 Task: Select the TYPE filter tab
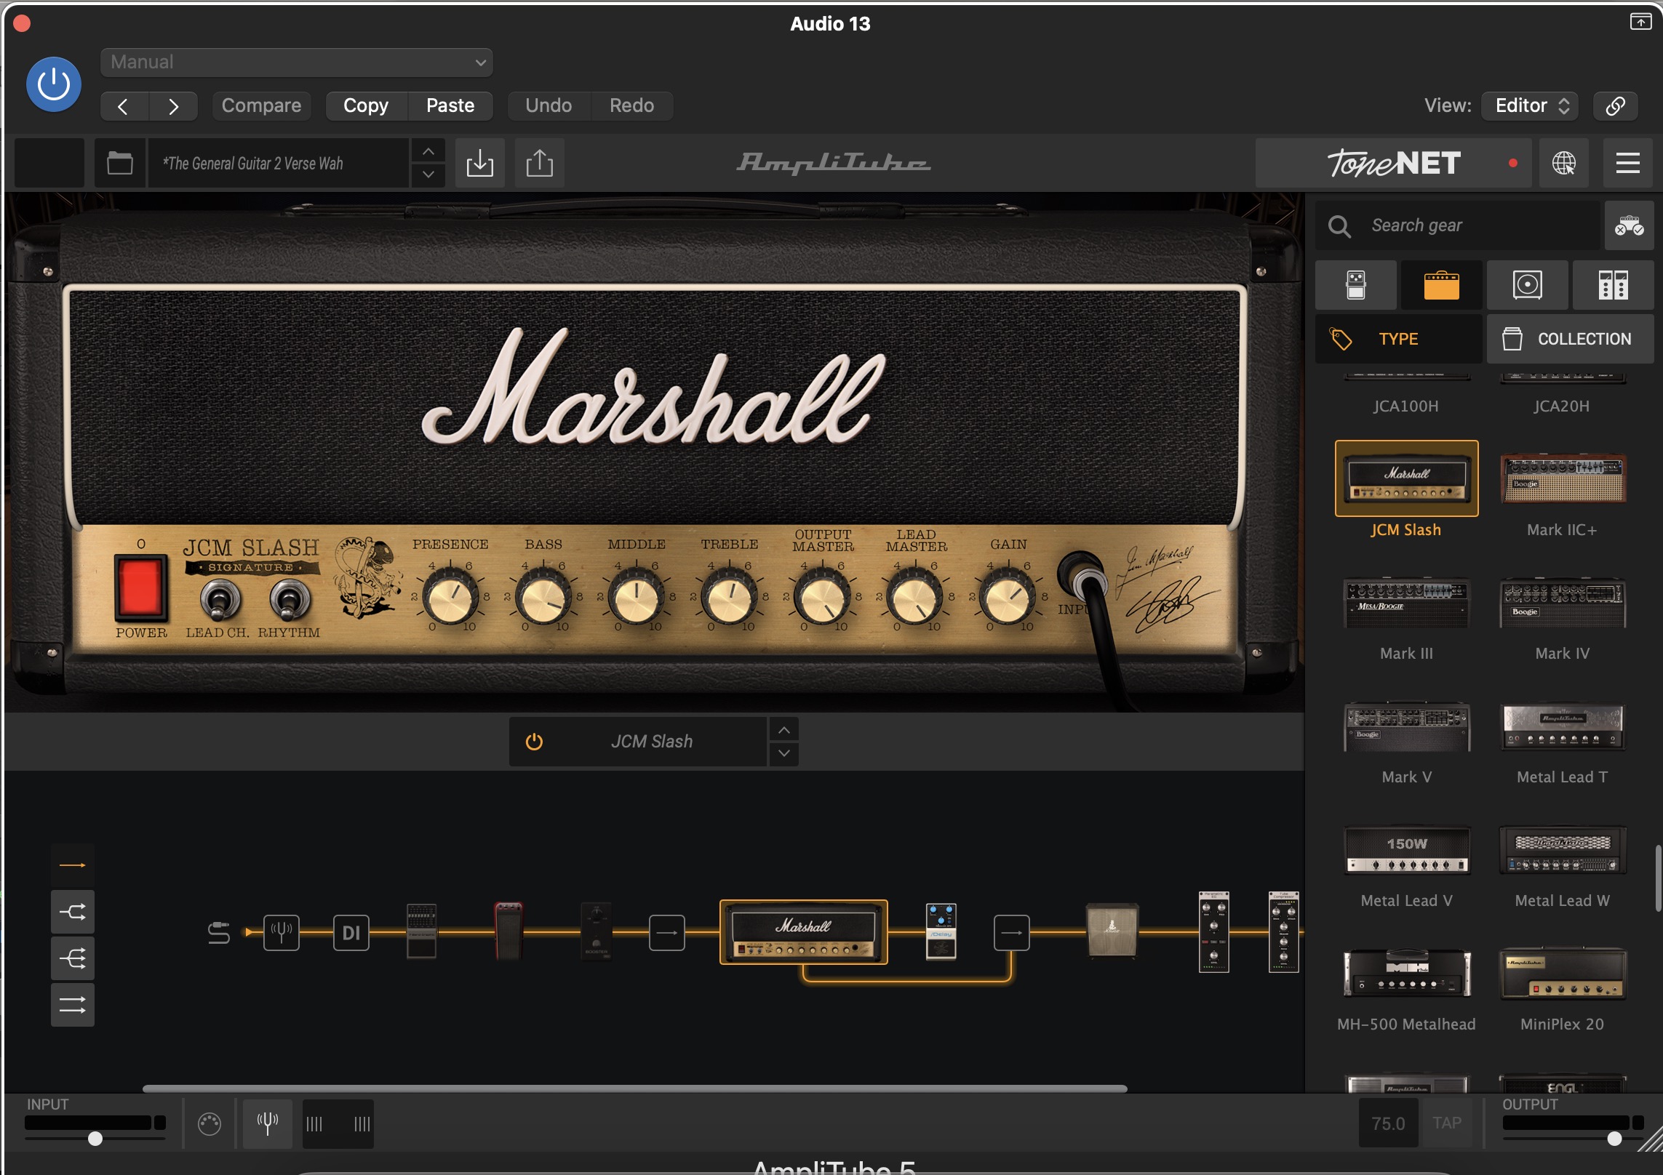[1398, 339]
